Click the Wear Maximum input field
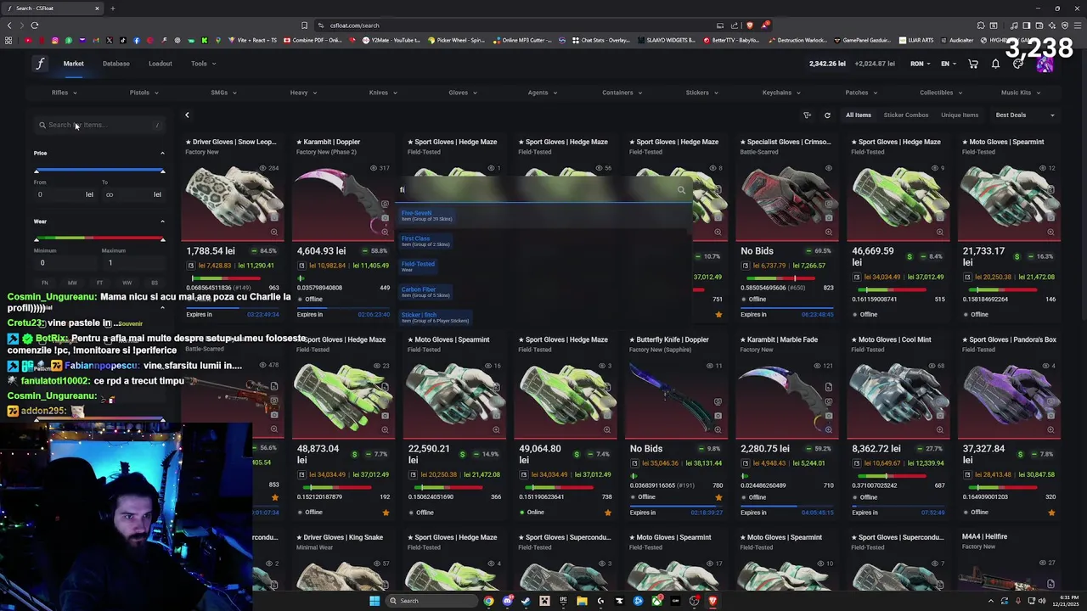The width and height of the screenshot is (1087, 611). (x=133, y=263)
